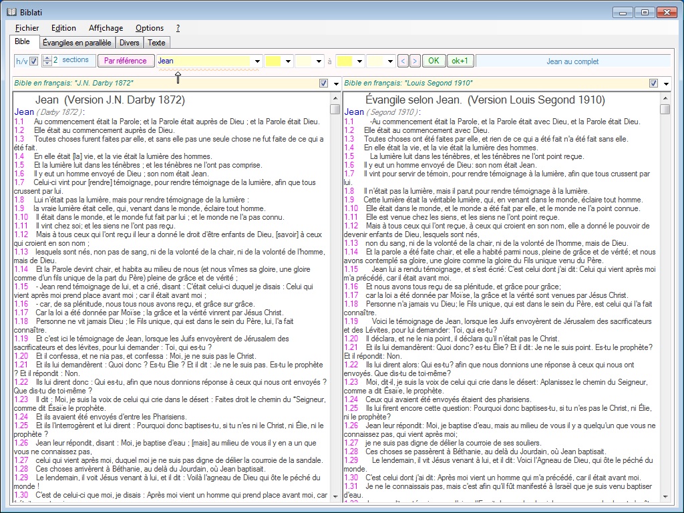Screen dimensions: 684x513
Task: Expand the Jean book dropdown
Action: click(256, 61)
